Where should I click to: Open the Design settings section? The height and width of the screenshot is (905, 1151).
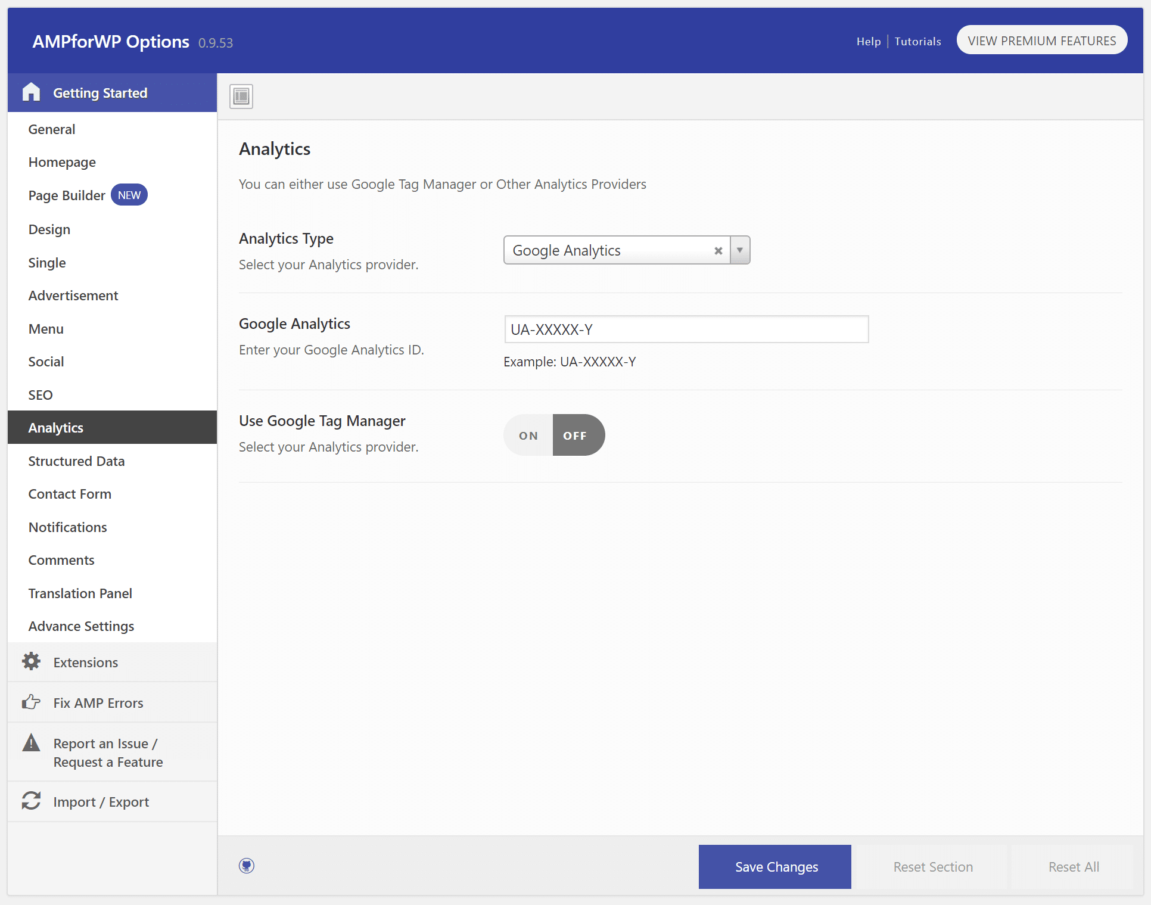(x=112, y=229)
